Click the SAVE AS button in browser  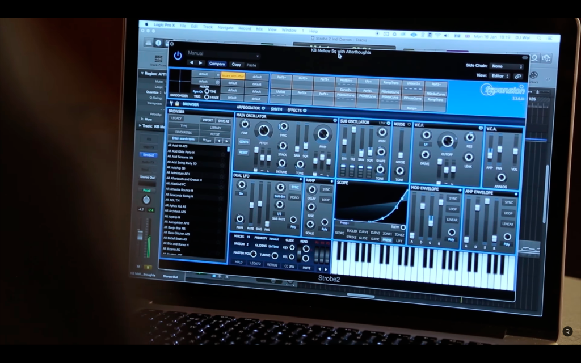pyautogui.click(x=223, y=121)
